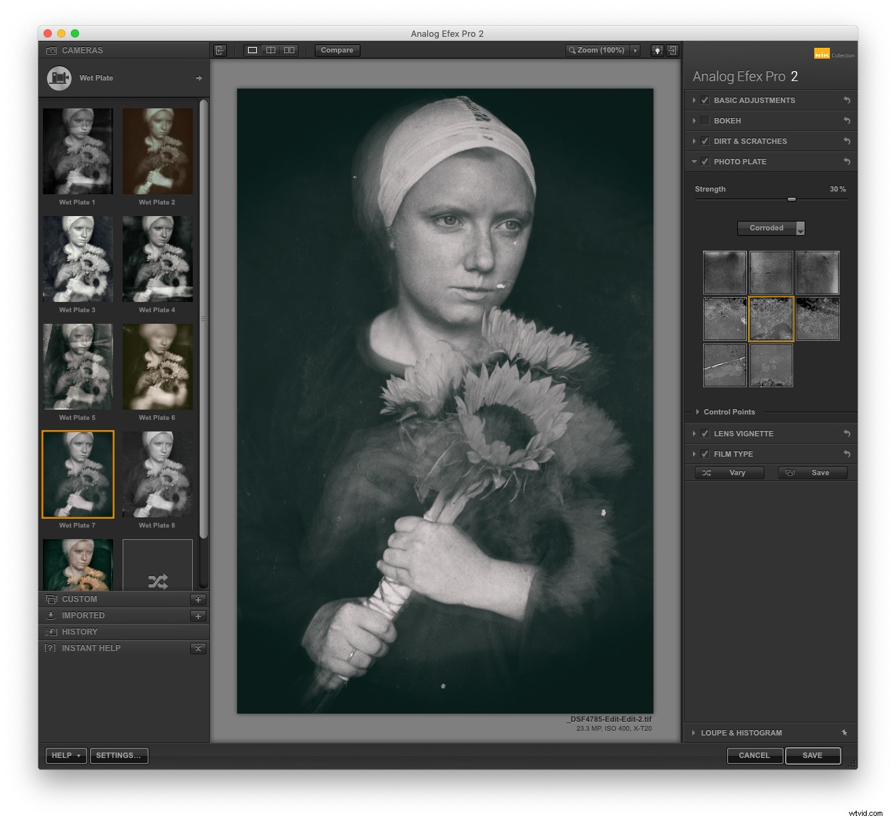The height and width of the screenshot is (820, 896).
Task: Open the Custom presets section
Action: [80, 599]
